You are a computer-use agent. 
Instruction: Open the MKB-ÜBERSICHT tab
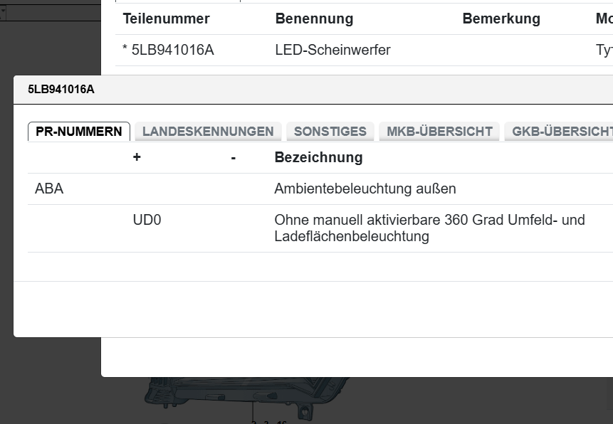click(439, 132)
